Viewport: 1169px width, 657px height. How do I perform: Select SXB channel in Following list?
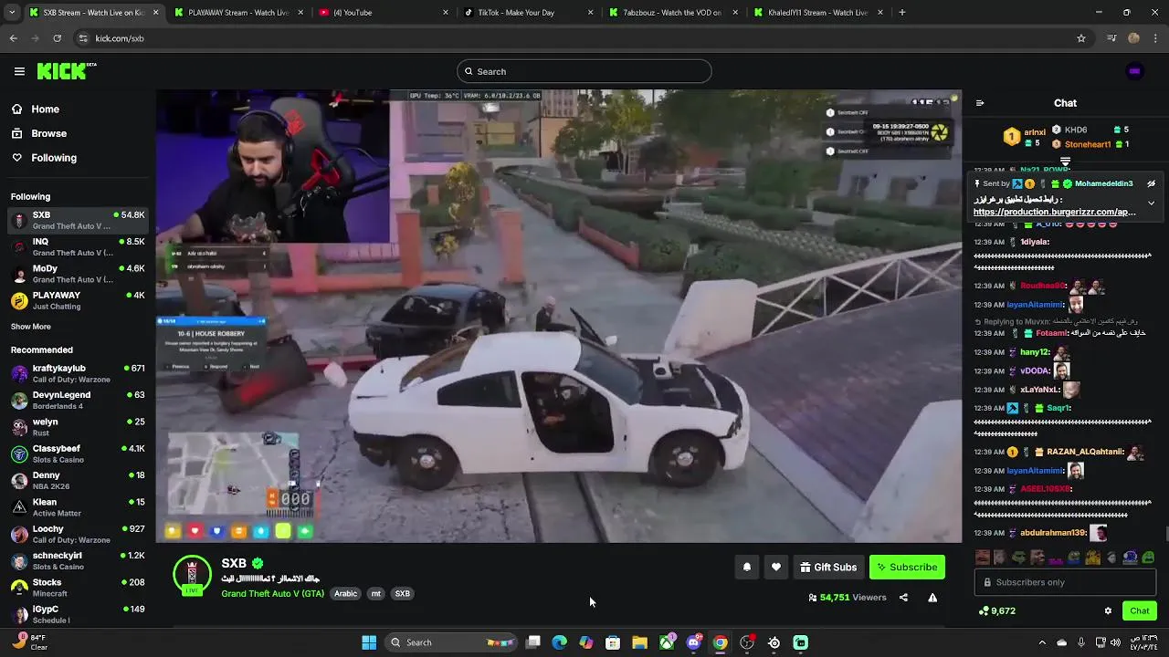(x=78, y=220)
